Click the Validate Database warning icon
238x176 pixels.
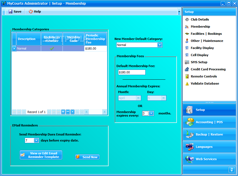pos(187,83)
